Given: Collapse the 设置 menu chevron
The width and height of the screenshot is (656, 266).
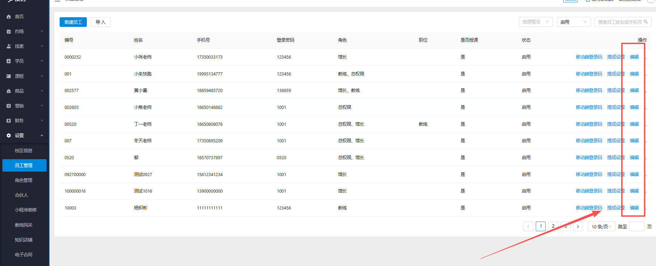Looking at the screenshot, I should pos(42,135).
